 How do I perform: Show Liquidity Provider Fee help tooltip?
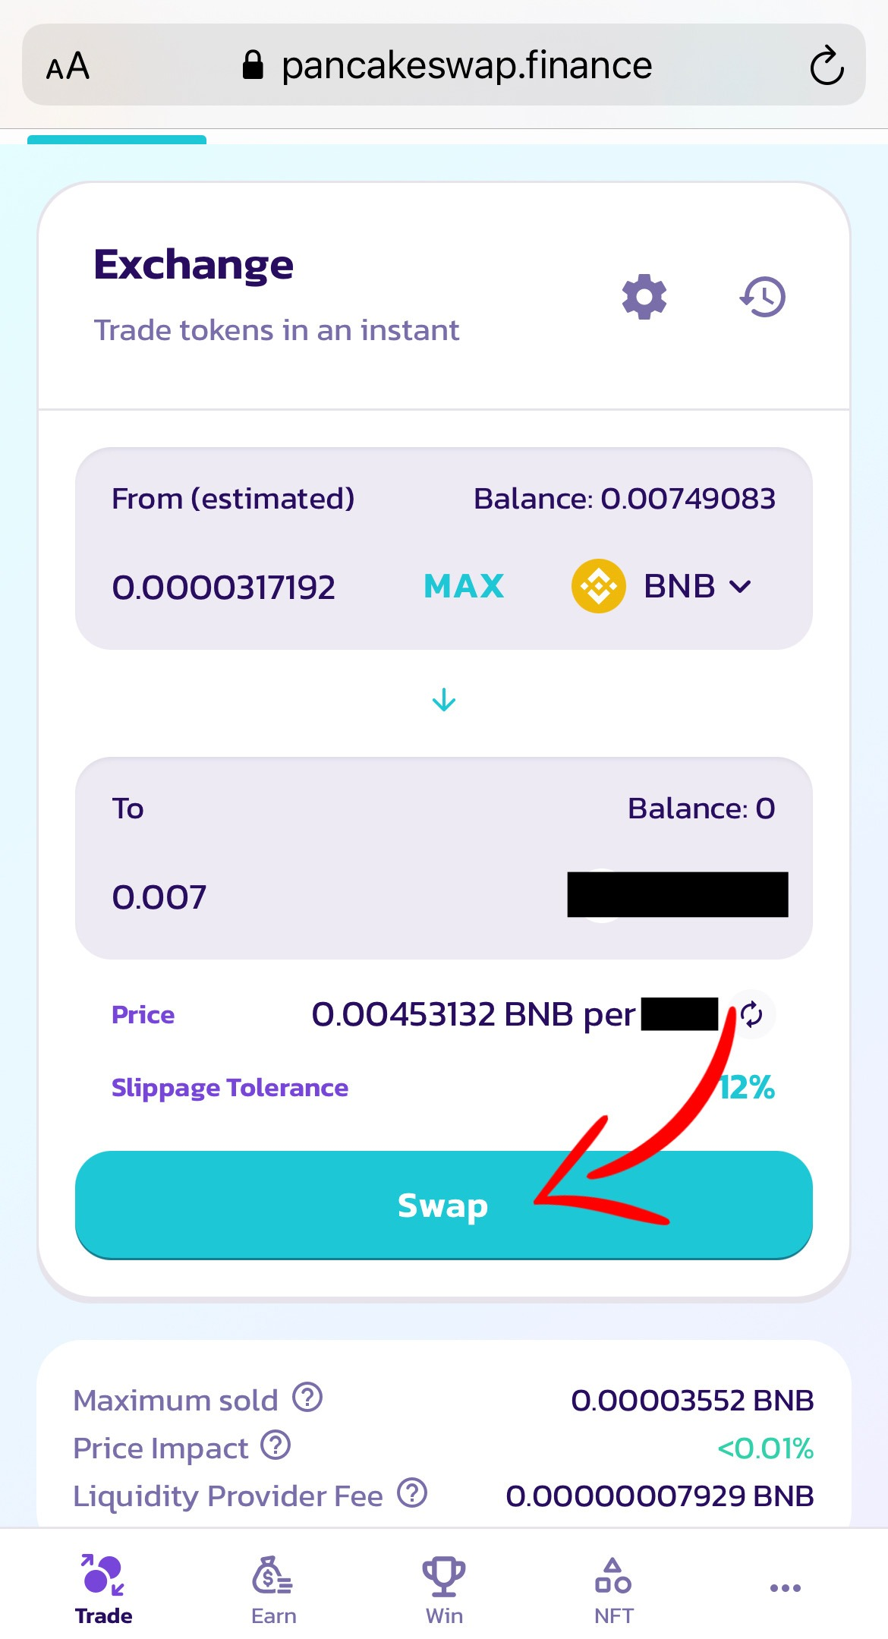click(412, 1492)
